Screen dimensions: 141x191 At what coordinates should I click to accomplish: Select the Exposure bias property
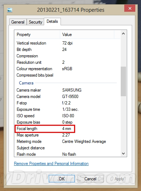coord(28,122)
